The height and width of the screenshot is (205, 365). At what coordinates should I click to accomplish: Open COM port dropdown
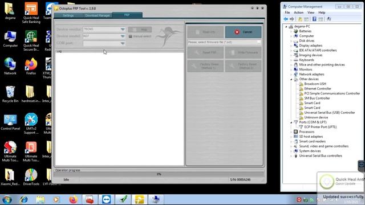pyautogui.click(x=123, y=43)
